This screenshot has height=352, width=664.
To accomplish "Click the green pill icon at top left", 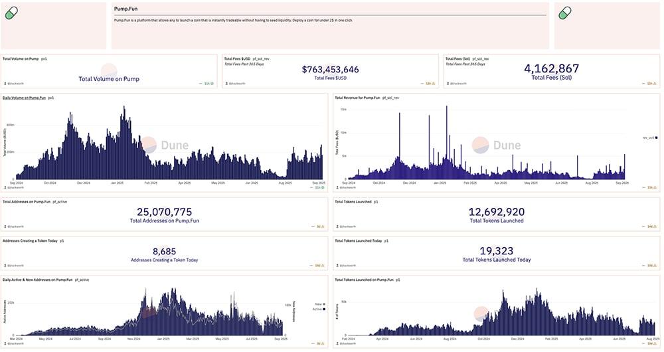I will click(12, 13).
